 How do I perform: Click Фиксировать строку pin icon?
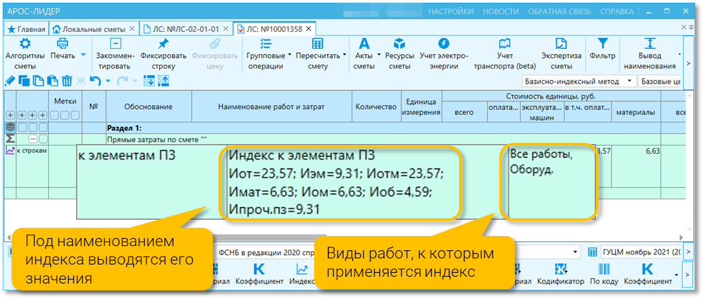(163, 44)
